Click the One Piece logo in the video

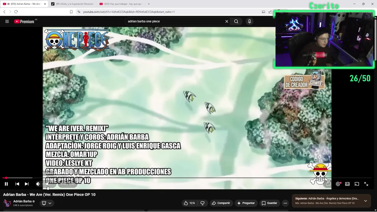click(x=77, y=40)
